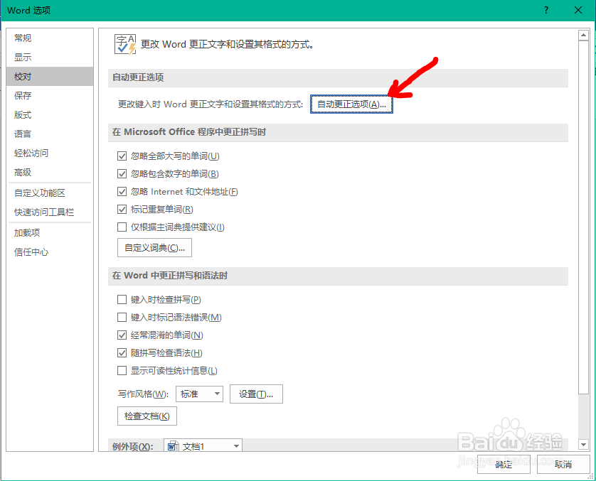Click the help question mark icon

546,10
